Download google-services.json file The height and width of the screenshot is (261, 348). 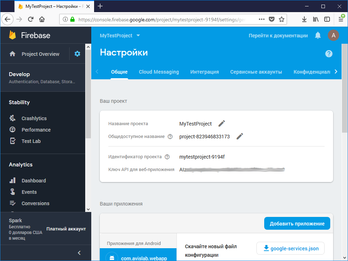(x=290, y=249)
